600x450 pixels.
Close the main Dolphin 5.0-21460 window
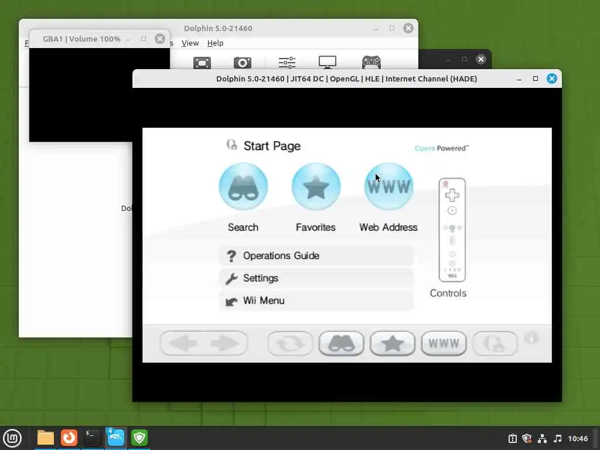[x=408, y=28]
